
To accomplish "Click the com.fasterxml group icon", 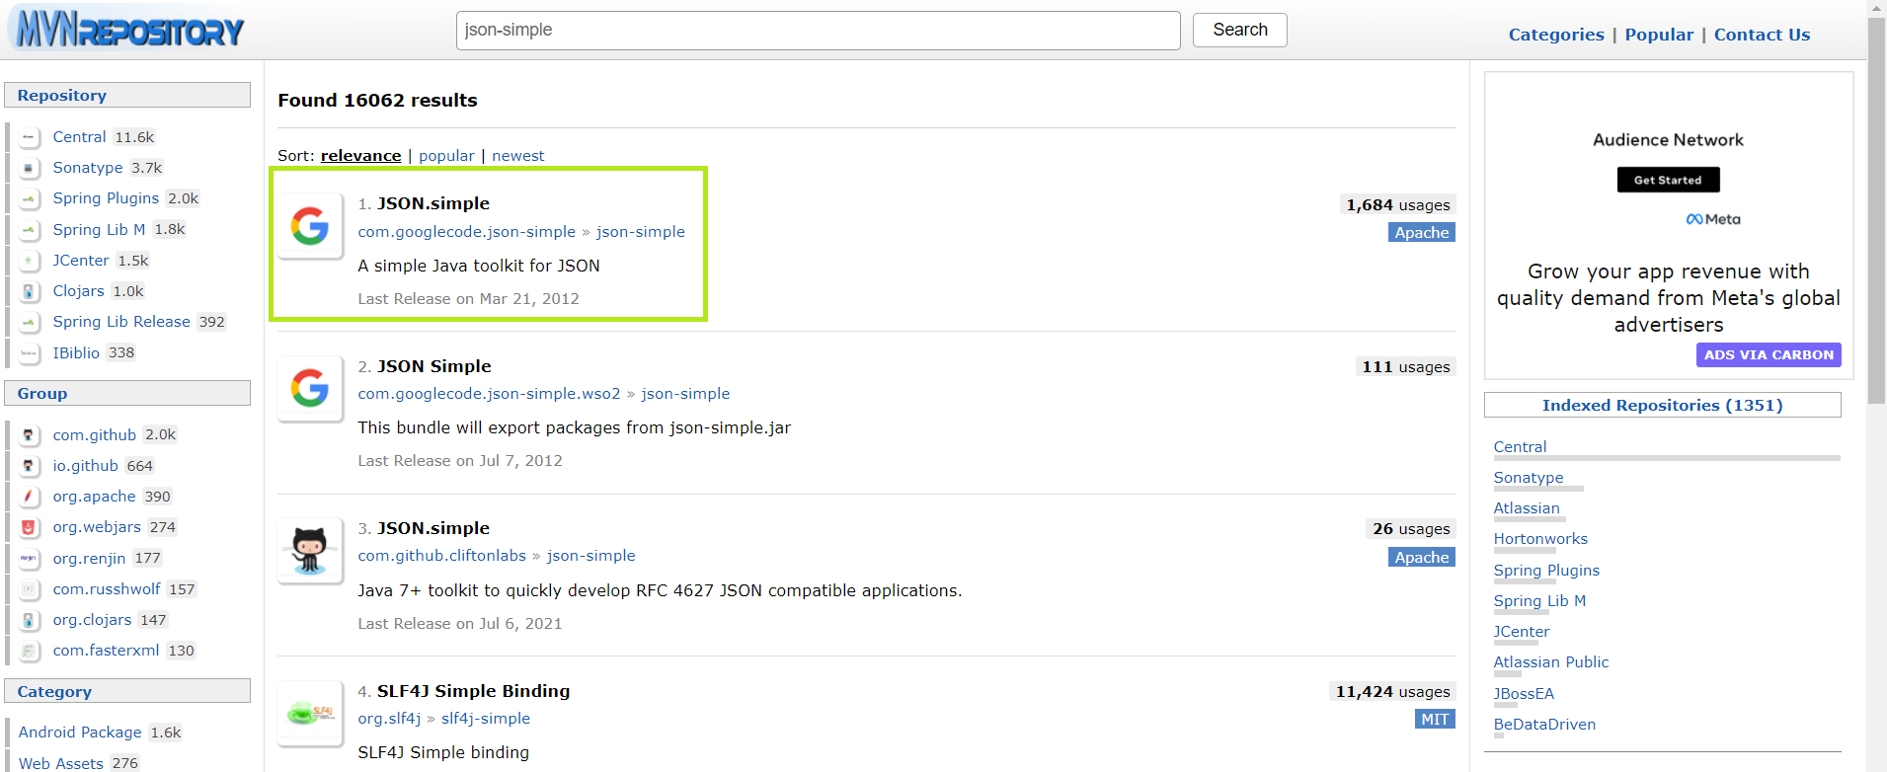I will tap(30, 651).
